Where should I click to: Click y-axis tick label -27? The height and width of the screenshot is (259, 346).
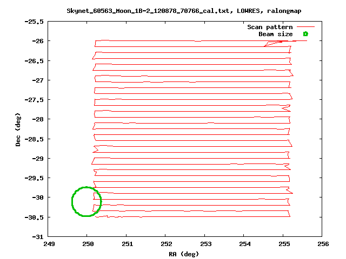tap(38, 80)
